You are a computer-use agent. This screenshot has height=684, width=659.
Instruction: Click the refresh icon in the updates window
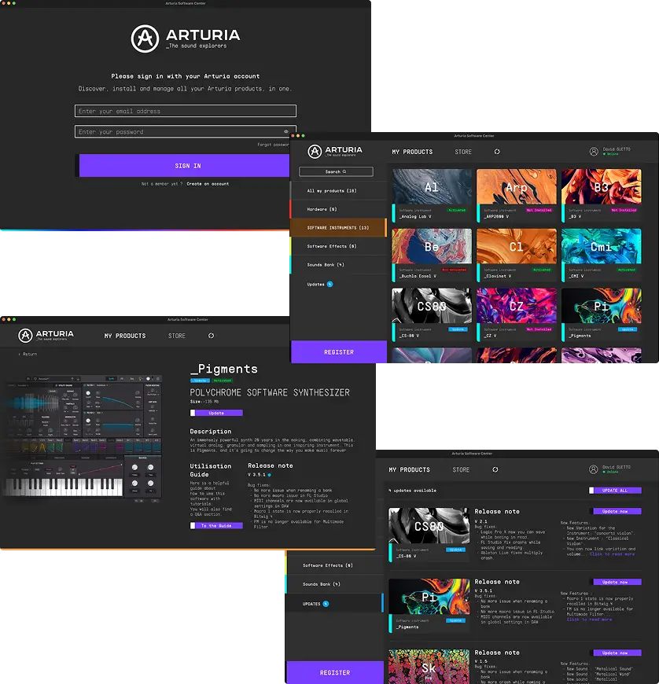point(495,470)
